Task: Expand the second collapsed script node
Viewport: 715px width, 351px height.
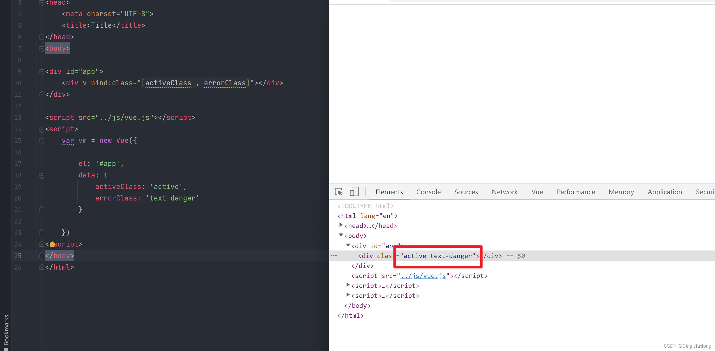Action: pos(348,295)
